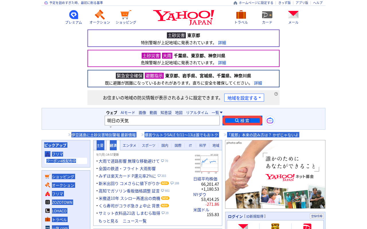367x229 pixels.
Task: Open ネット募金 banner image
Action: point(275,174)
